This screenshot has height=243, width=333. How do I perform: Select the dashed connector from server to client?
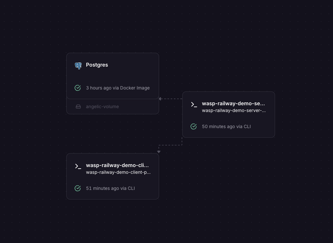click(x=171, y=145)
